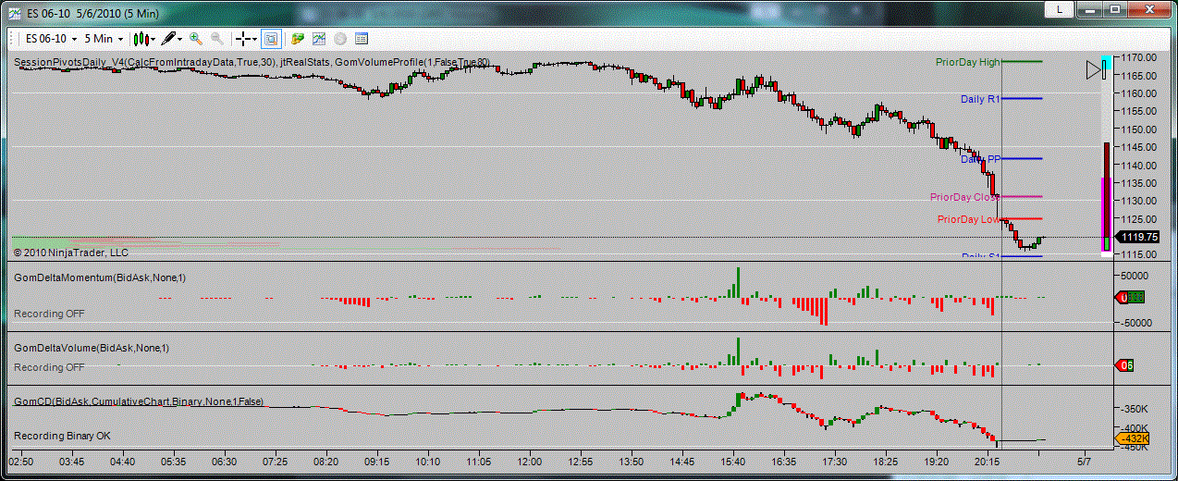This screenshot has height=481, width=1178.
Task: Click the zoom in magnifier icon
Action: pyautogui.click(x=196, y=39)
